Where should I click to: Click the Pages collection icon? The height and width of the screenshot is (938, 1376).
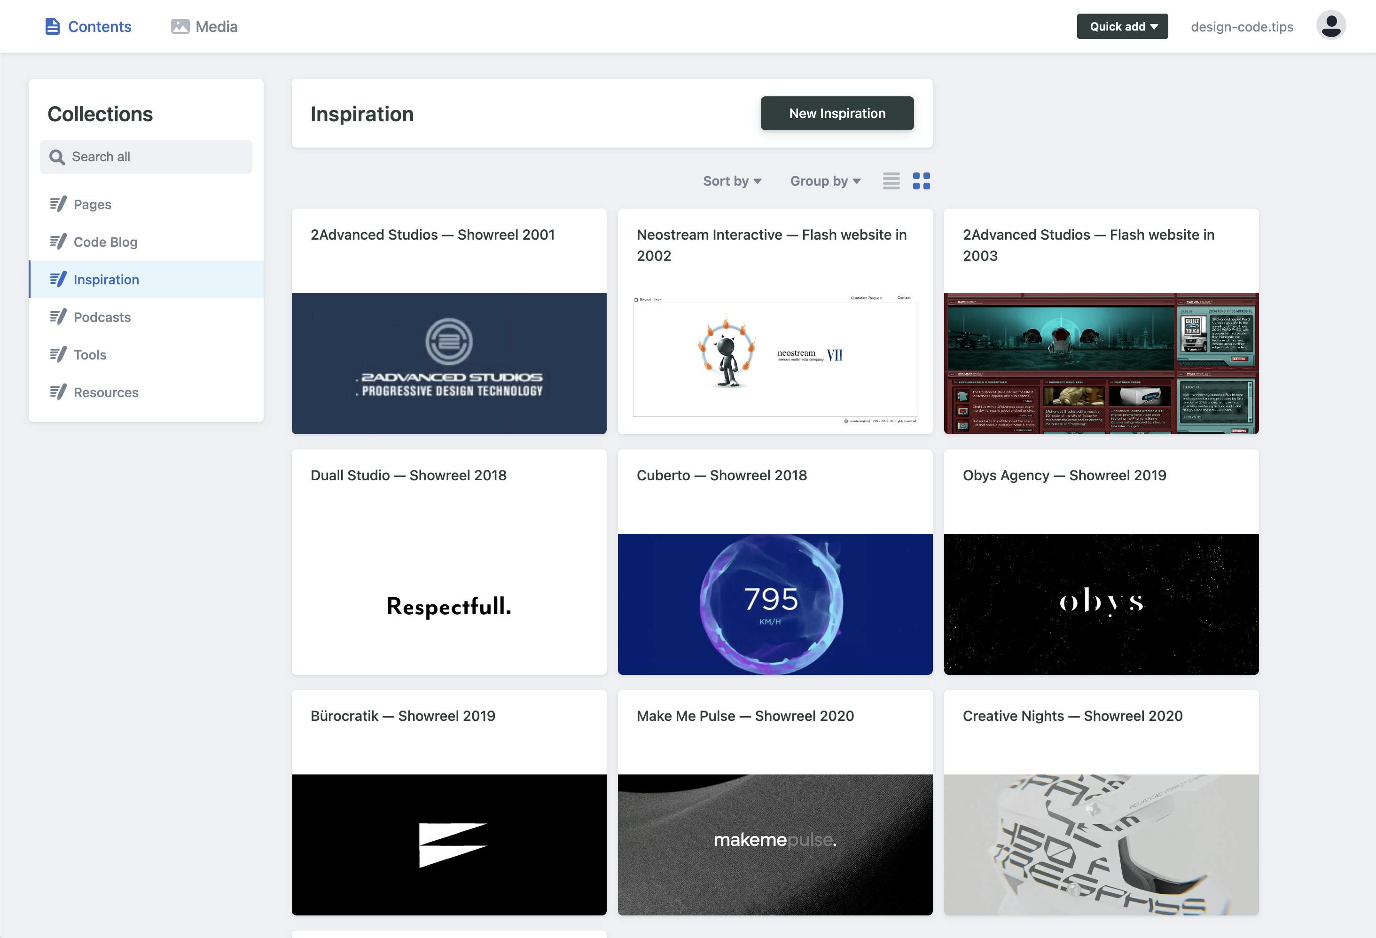pos(58,204)
